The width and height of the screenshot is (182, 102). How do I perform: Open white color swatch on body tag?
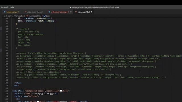point(61,91)
